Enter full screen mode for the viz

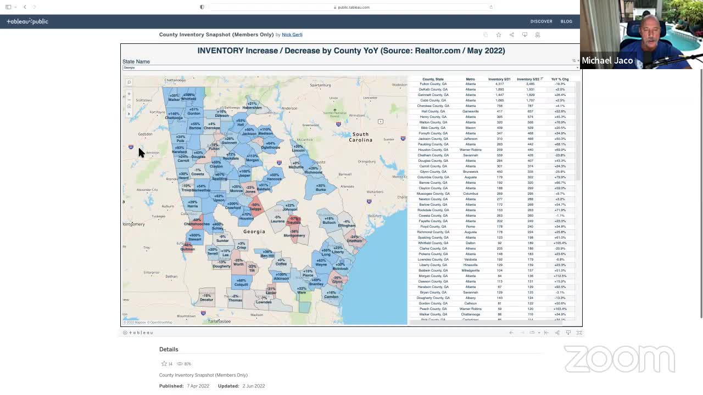tap(579, 332)
